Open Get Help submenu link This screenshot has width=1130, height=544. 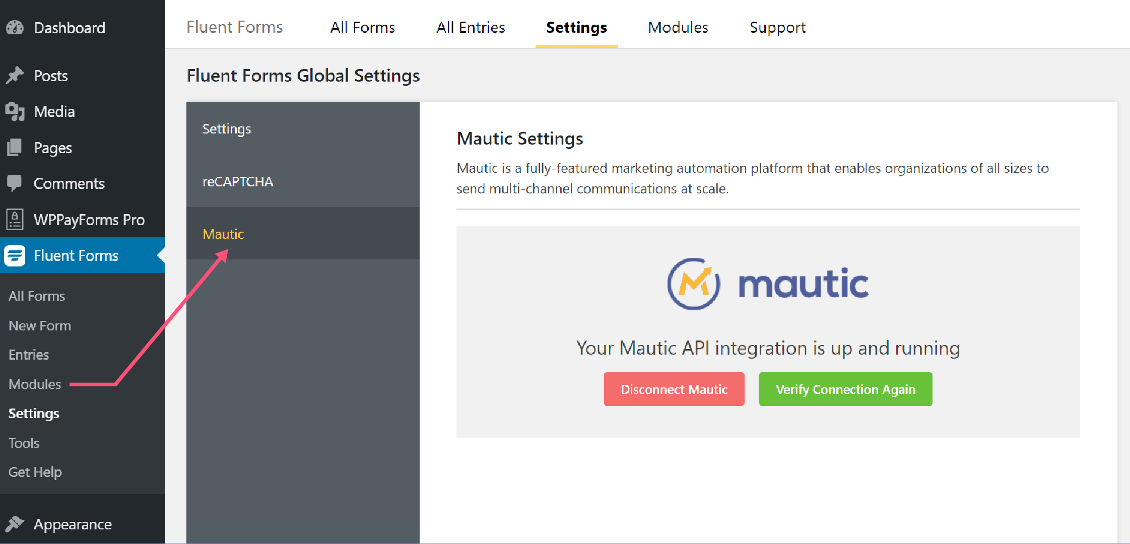pyautogui.click(x=35, y=472)
